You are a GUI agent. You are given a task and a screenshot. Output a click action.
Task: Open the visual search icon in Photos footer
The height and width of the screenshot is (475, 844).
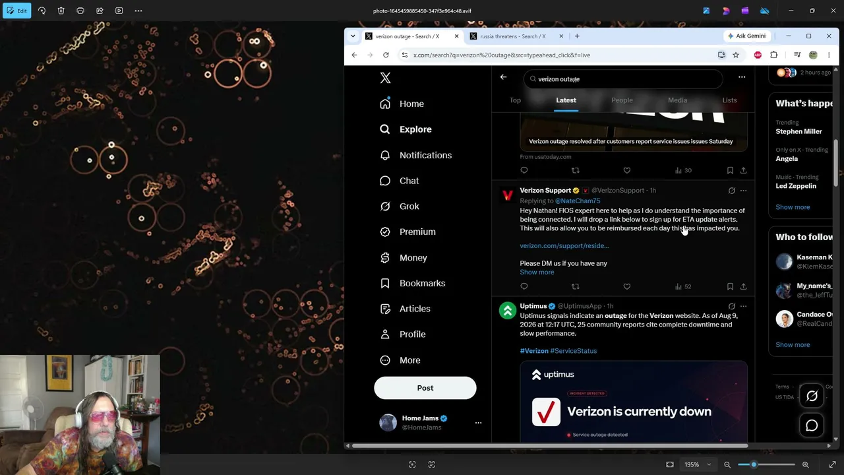(x=412, y=464)
